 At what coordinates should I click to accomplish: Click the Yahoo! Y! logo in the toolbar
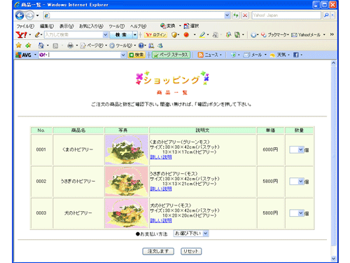[x=21, y=35]
